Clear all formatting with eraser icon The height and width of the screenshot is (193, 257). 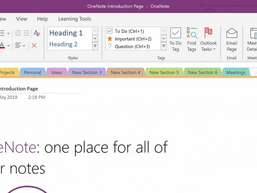point(37,33)
